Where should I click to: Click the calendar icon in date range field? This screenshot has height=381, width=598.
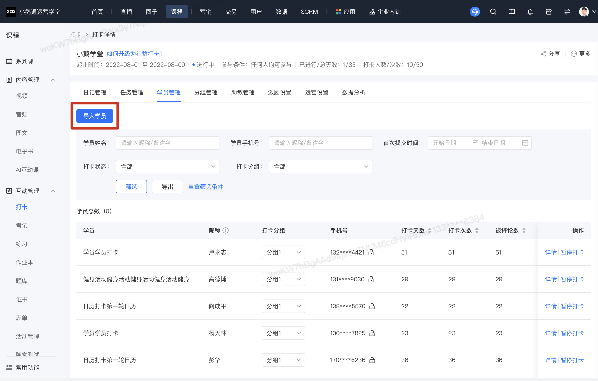(525, 143)
